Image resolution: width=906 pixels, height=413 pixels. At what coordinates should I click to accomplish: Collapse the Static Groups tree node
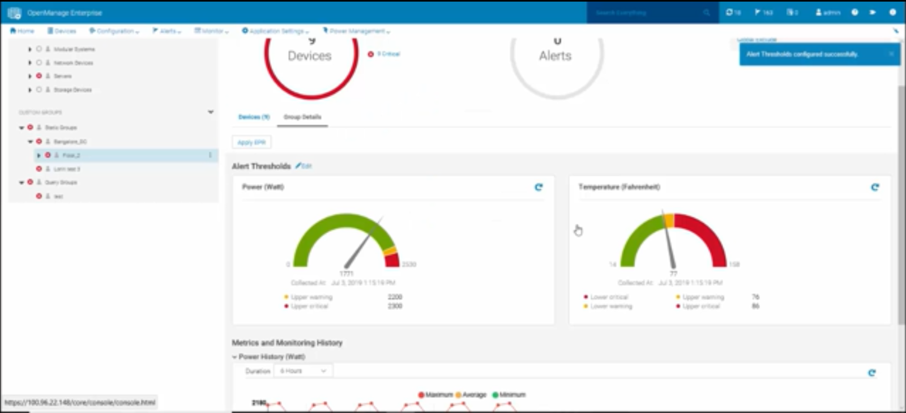tap(22, 127)
